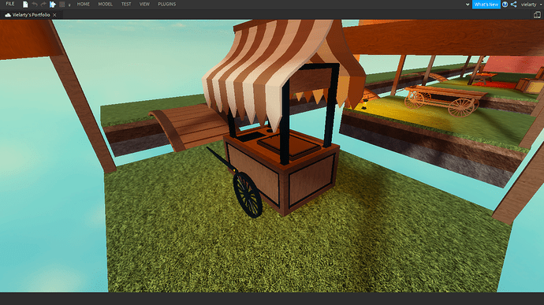Undo the last action with undo arrow
The image size is (544, 305).
[35, 5]
